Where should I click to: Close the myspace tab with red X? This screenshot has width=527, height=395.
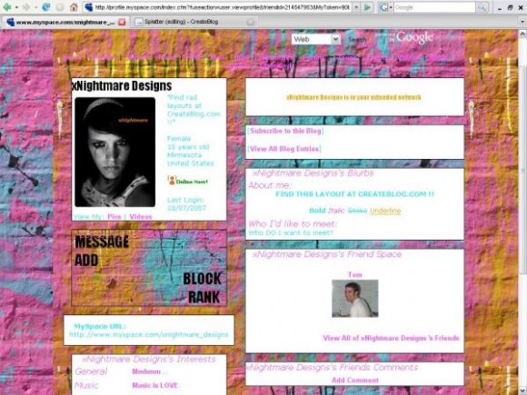pyautogui.click(x=122, y=22)
